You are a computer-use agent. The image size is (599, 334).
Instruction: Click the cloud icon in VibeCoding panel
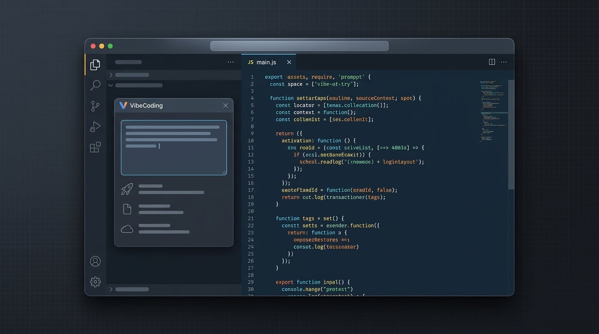tap(127, 229)
